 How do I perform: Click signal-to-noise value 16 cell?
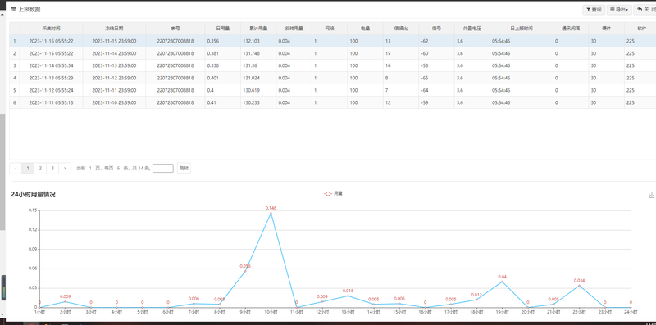pos(401,65)
